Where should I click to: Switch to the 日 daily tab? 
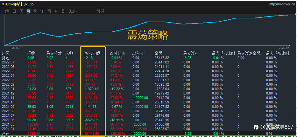(x=14, y=11)
